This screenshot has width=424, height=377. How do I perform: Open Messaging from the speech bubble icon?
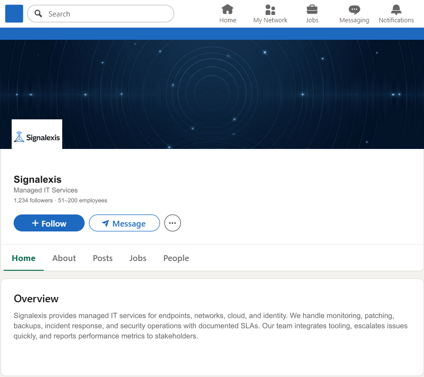(x=354, y=10)
